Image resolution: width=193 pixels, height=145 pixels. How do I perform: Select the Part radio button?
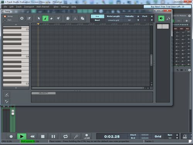click(5, 20)
